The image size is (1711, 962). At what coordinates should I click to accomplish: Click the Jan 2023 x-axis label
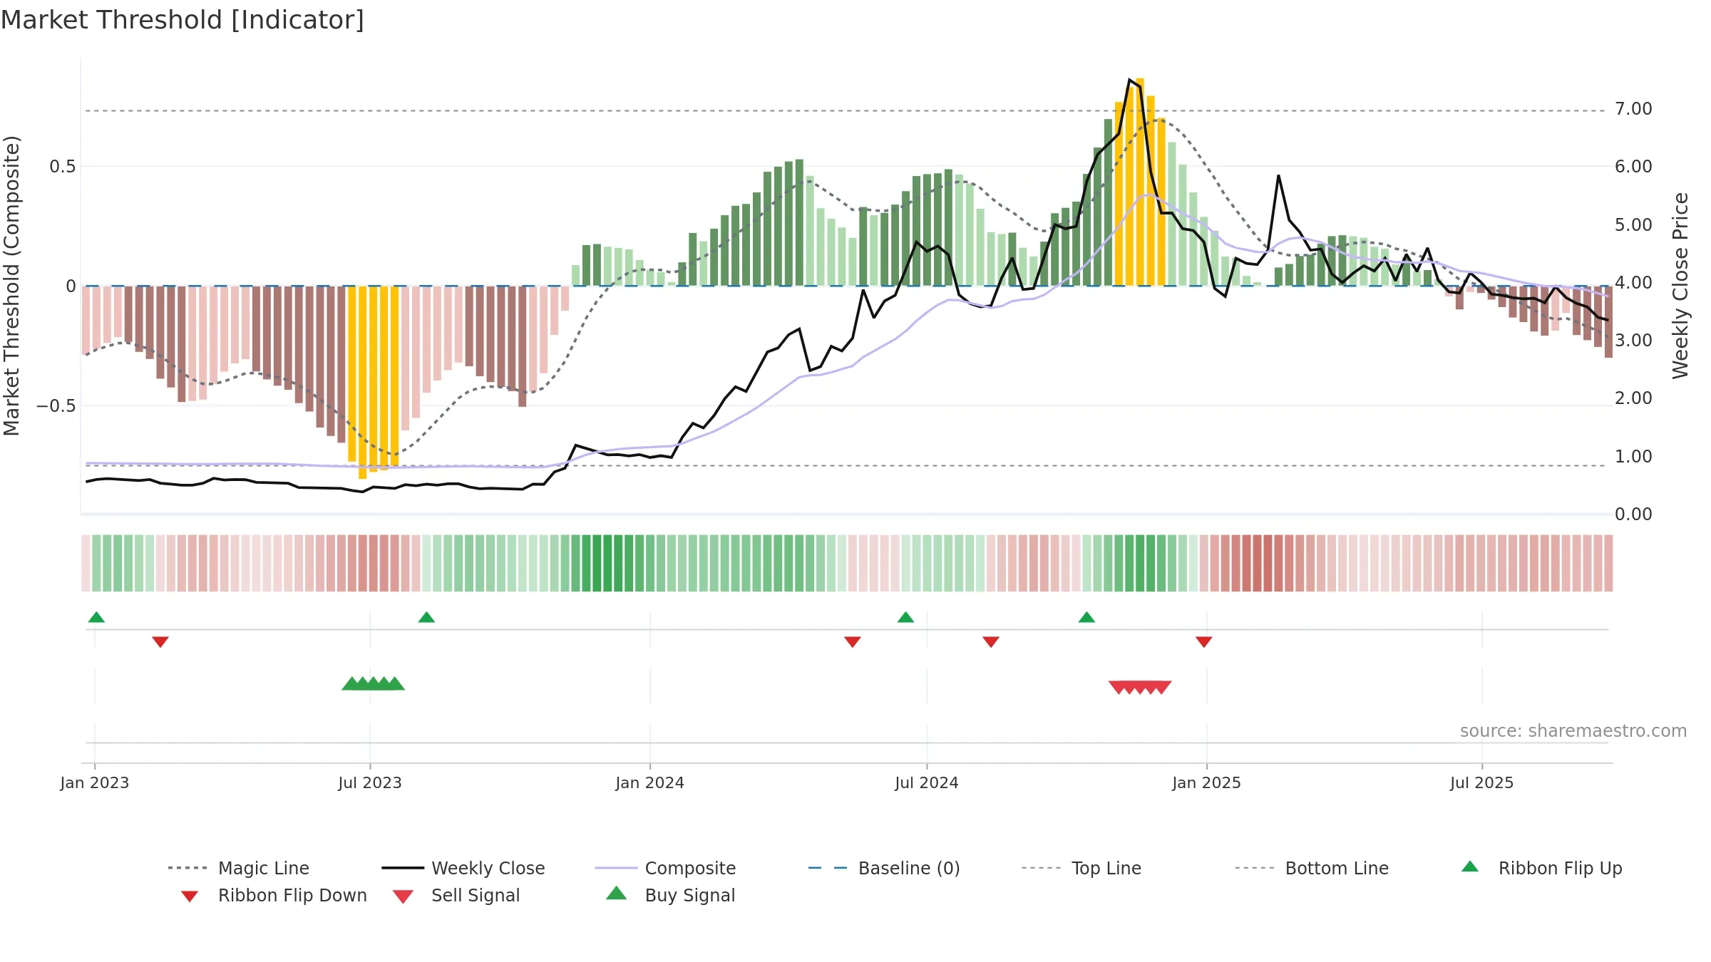(x=95, y=783)
